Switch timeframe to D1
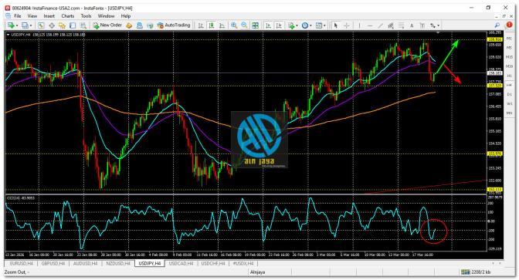The image size is (519, 280). [509, 95]
